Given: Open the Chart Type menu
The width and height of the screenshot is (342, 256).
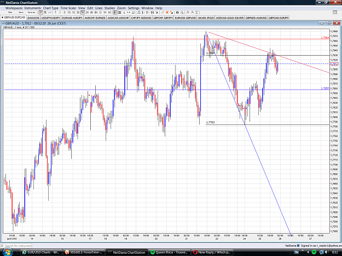Looking at the screenshot, I should tap(50, 8).
